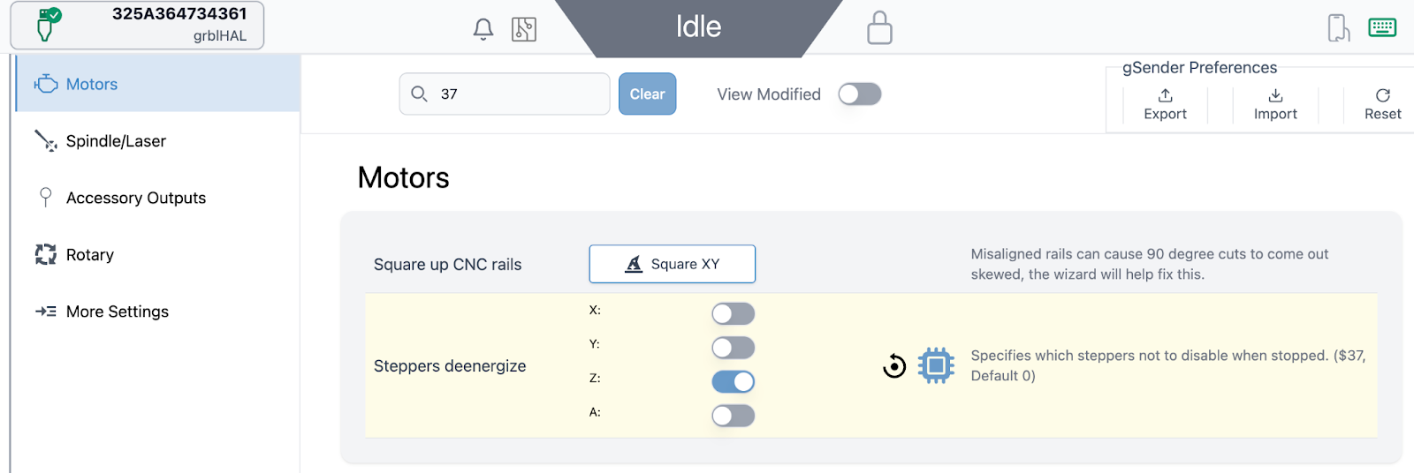Click Export in gSender Preferences
The width and height of the screenshot is (1414, 473).
[1165, 104]
